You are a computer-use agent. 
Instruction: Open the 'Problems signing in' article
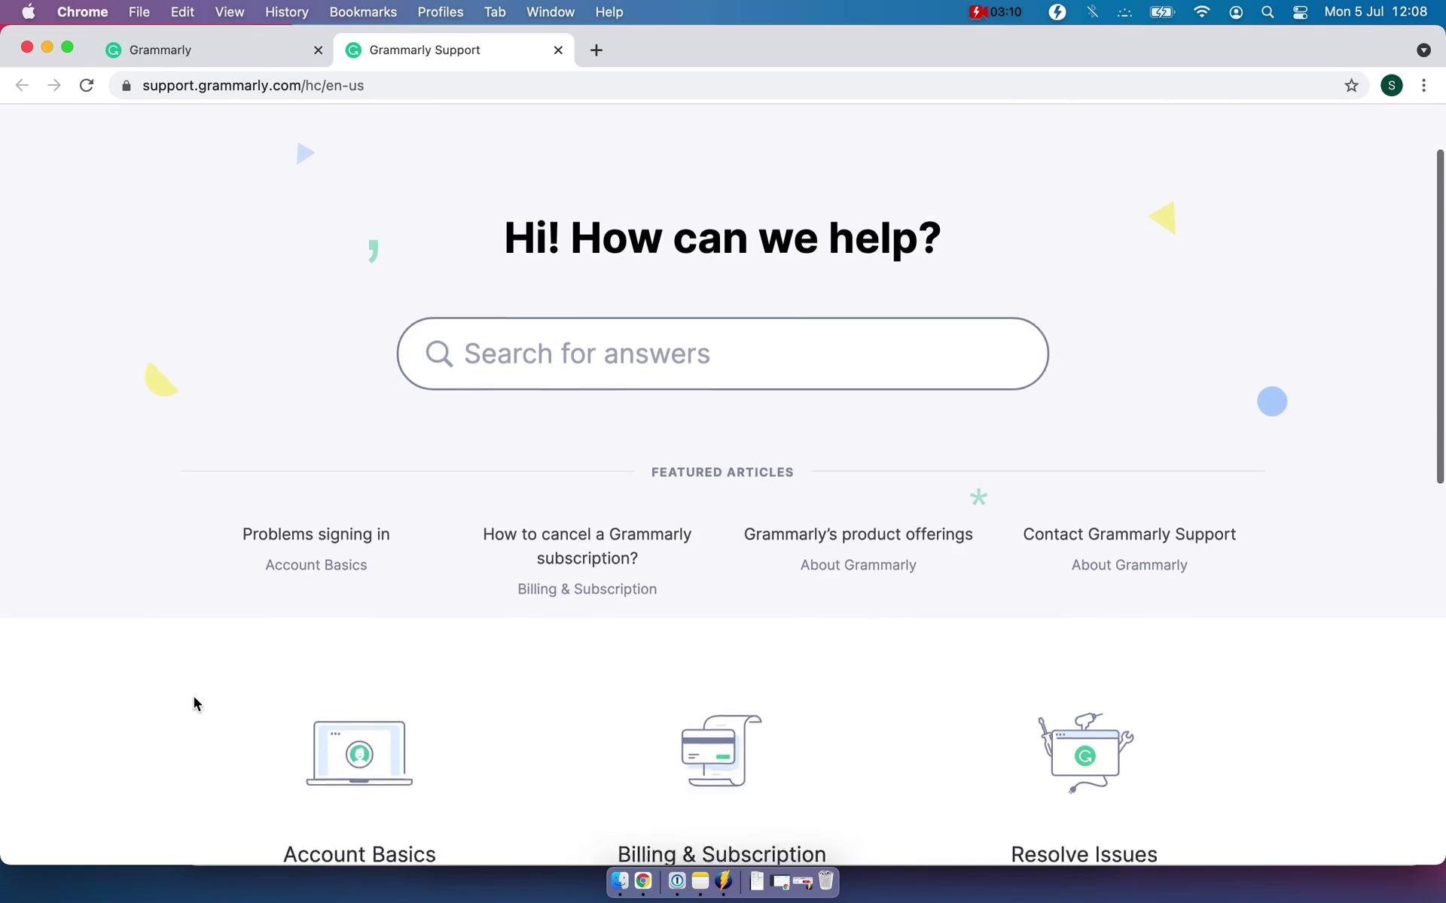coord(316,534)
